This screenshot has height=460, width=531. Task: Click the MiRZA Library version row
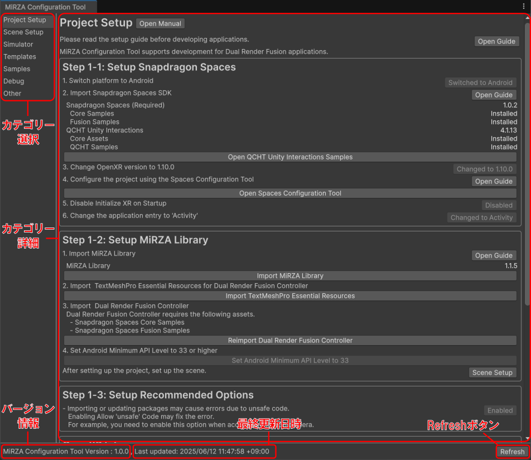[x=292, y=266]
